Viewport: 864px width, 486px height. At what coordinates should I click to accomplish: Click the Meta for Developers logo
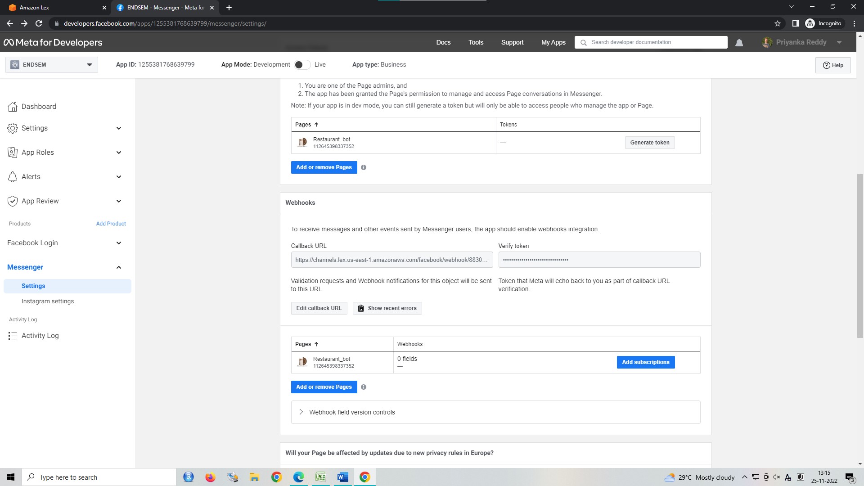pos(53,42)
